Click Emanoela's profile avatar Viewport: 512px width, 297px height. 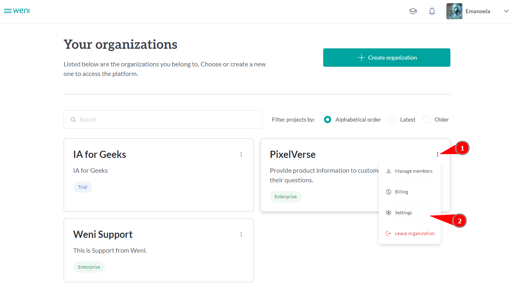[454, 11]
